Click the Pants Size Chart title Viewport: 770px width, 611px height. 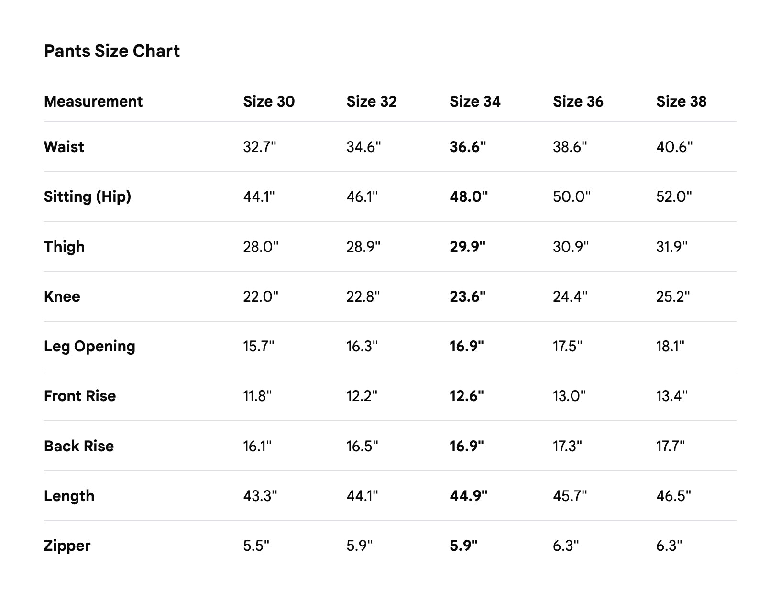click(111, 51)
